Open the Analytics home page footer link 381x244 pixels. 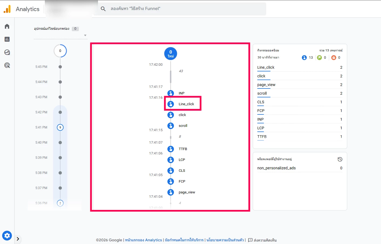pyautogui.click(x=143, y=240)
